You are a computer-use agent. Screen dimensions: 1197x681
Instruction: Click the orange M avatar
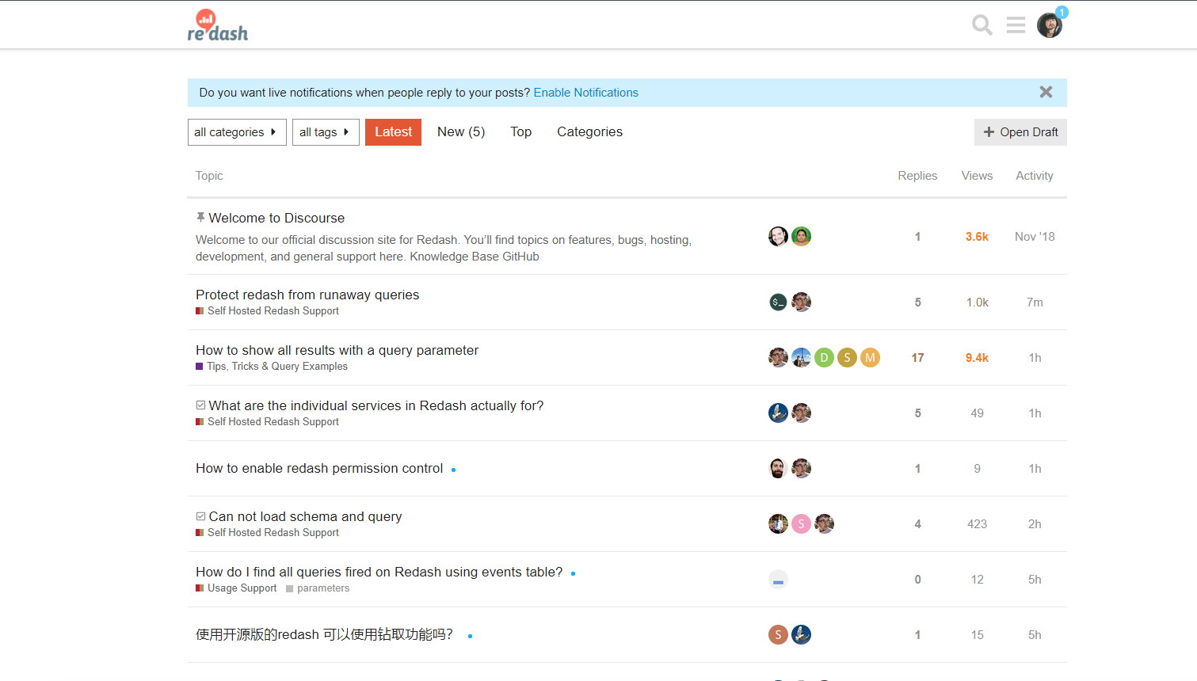coord(870,358)
